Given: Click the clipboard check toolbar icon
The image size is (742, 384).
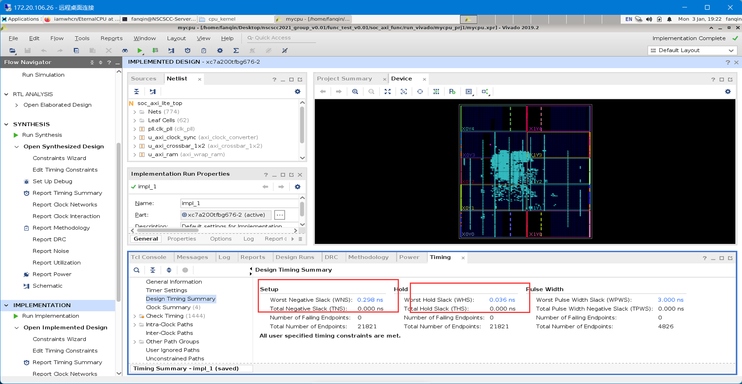Looking at the screenshot, I should pyautogui.click(x=204, y=50).
